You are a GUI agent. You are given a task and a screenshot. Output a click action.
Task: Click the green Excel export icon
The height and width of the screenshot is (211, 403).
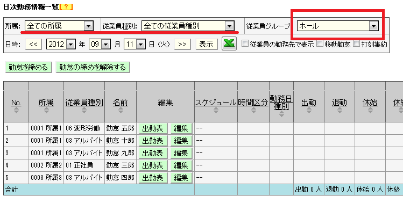coord(229,44)
